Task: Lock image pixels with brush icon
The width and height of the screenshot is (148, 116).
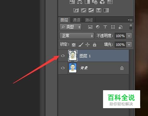Action: tap(81, 45)
